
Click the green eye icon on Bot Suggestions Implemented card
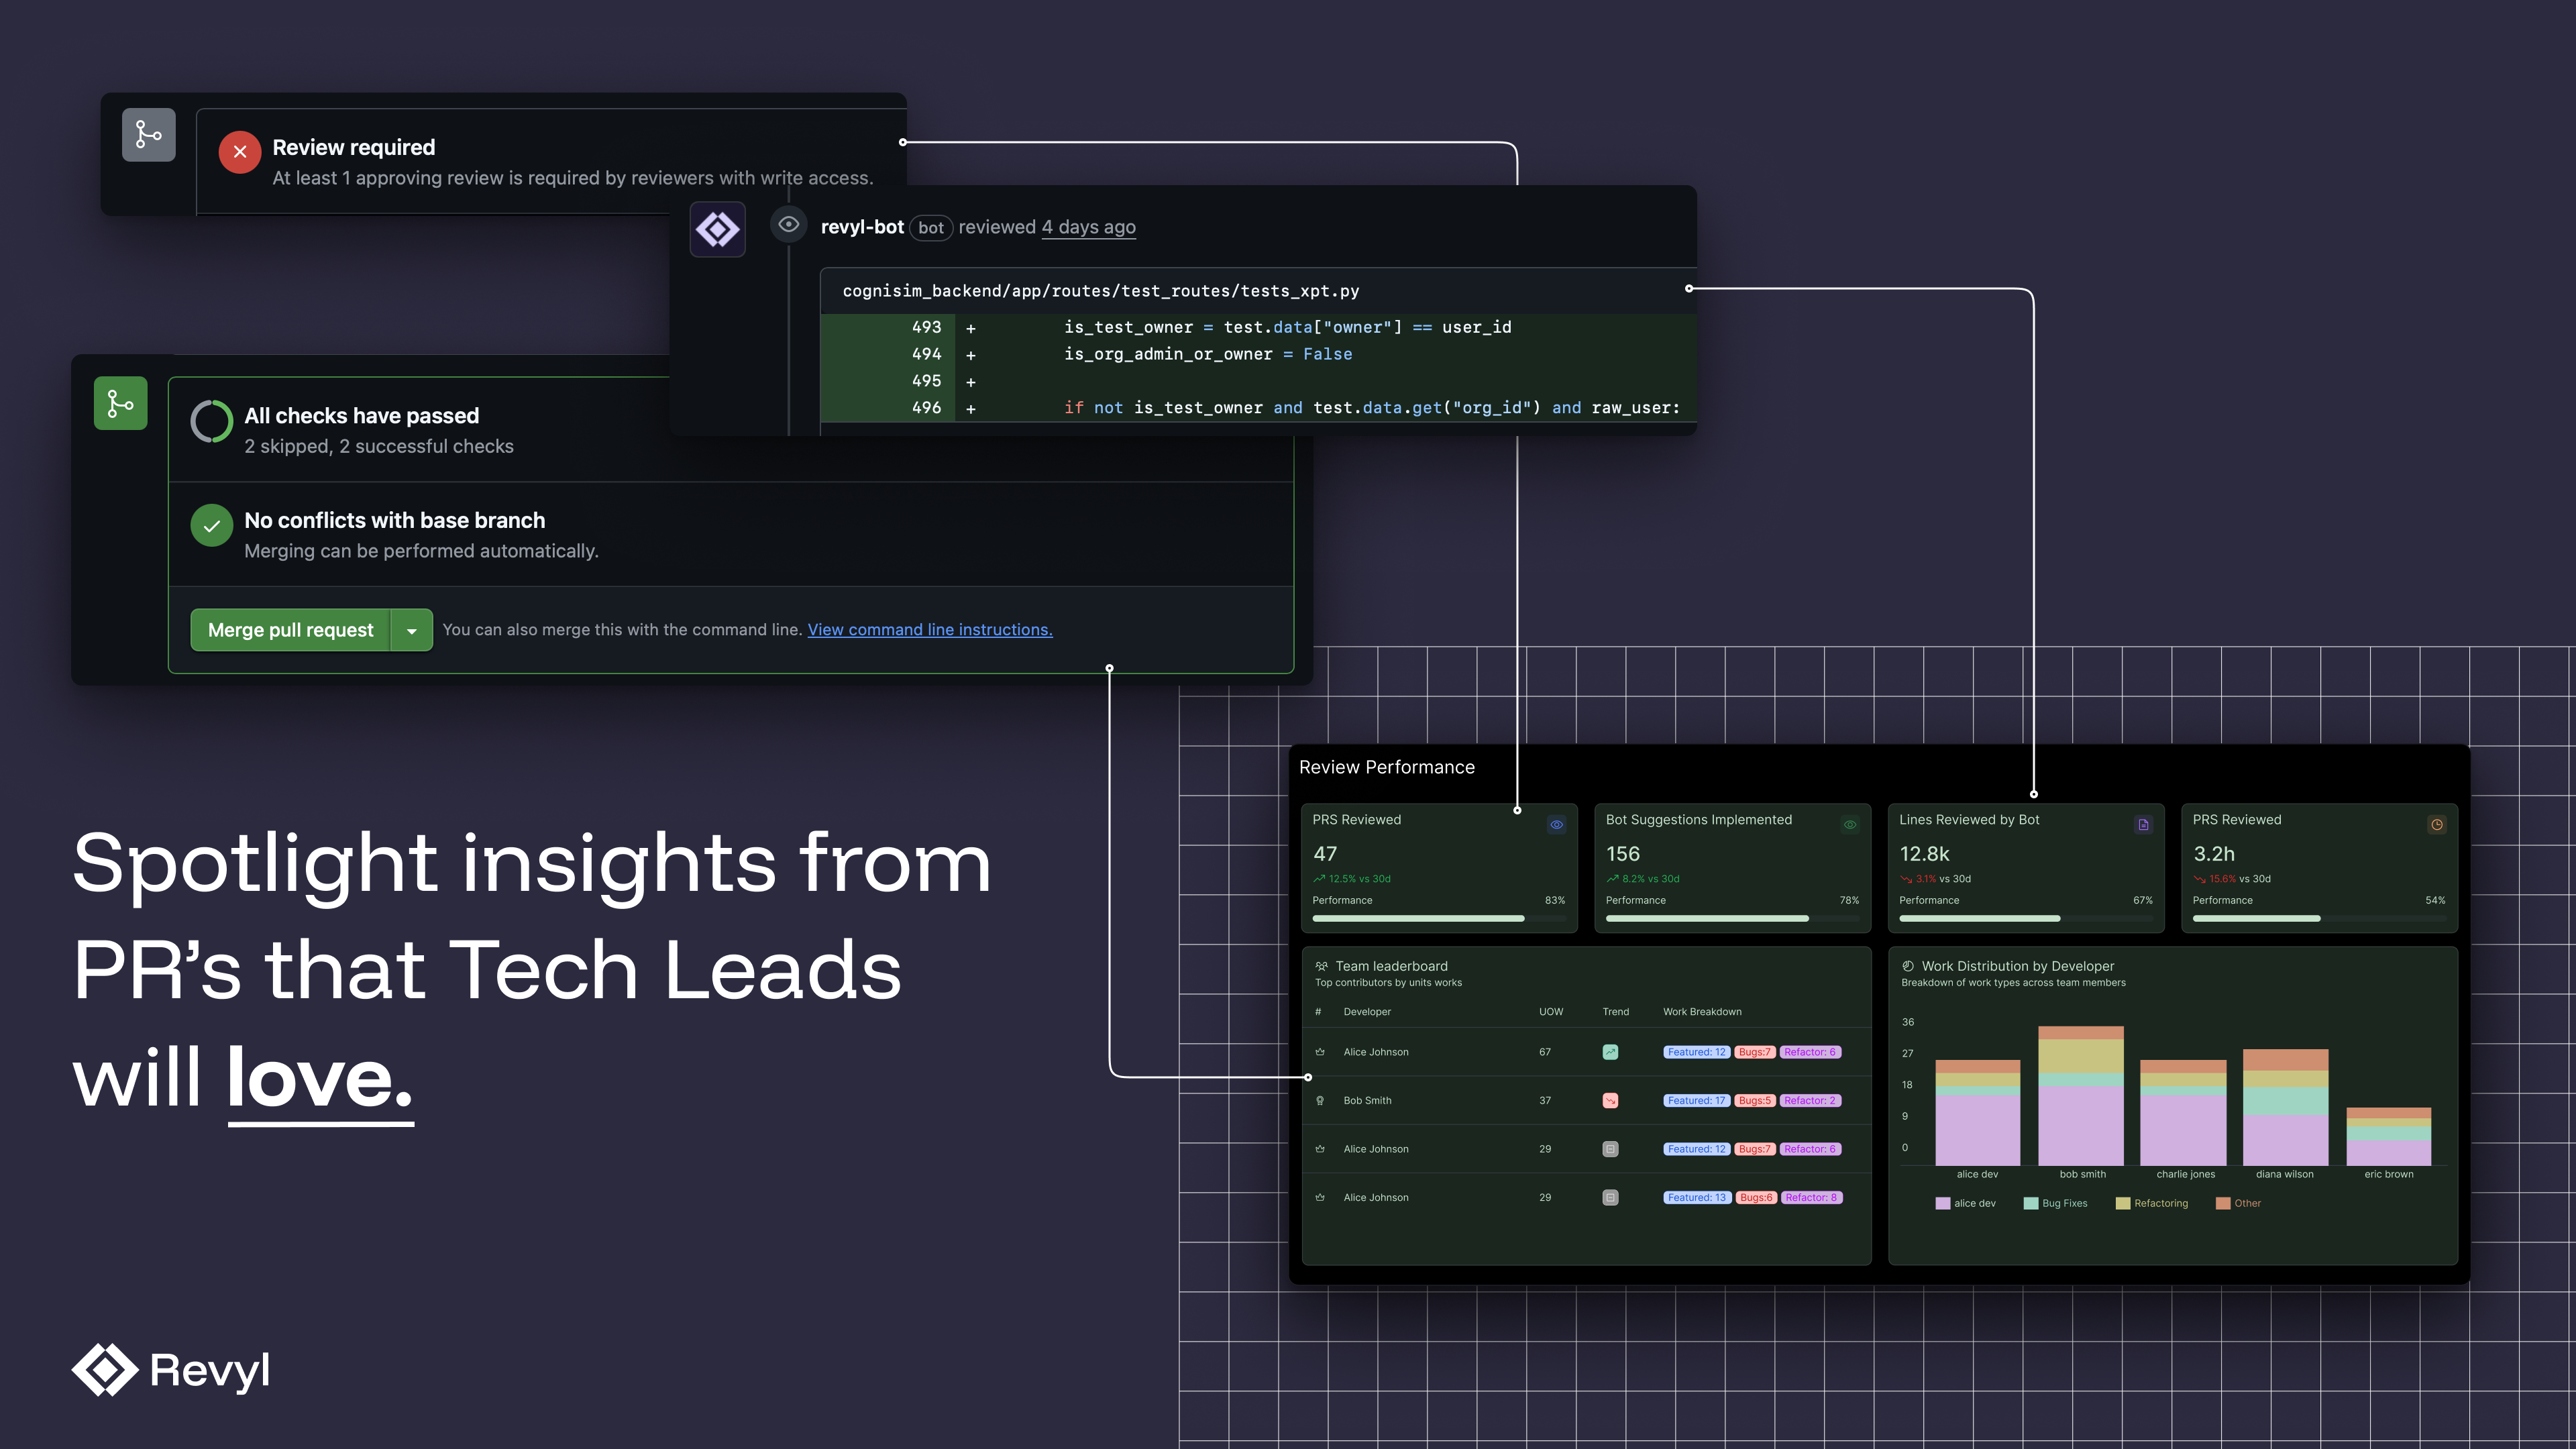coord(1850,825)
